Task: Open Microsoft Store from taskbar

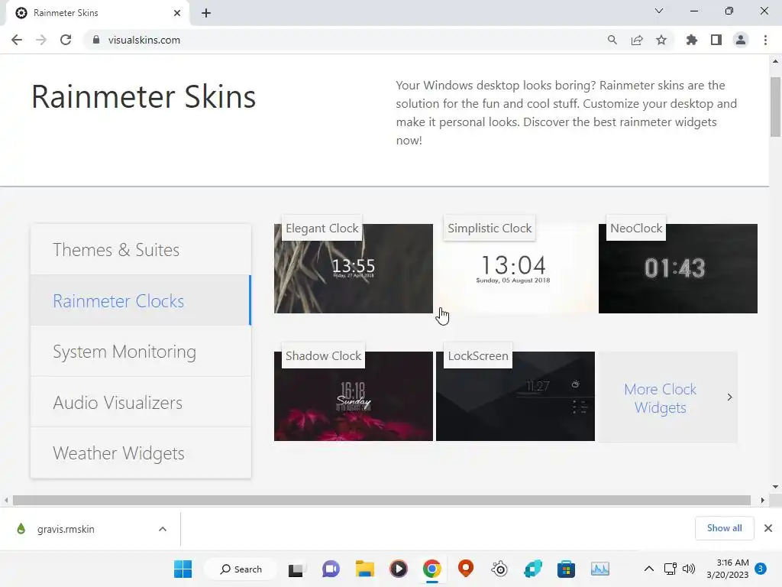Action: pos(566,569)
